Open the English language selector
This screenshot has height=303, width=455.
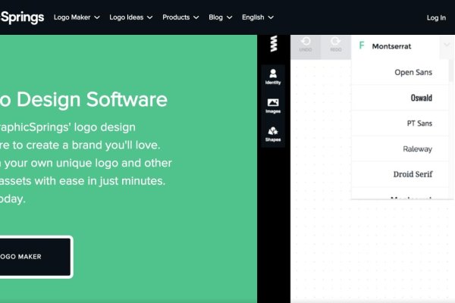(258, 17)
